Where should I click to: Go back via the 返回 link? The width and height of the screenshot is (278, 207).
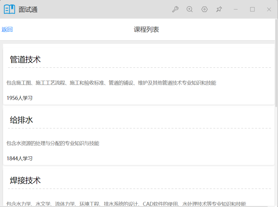coord(7,29)
